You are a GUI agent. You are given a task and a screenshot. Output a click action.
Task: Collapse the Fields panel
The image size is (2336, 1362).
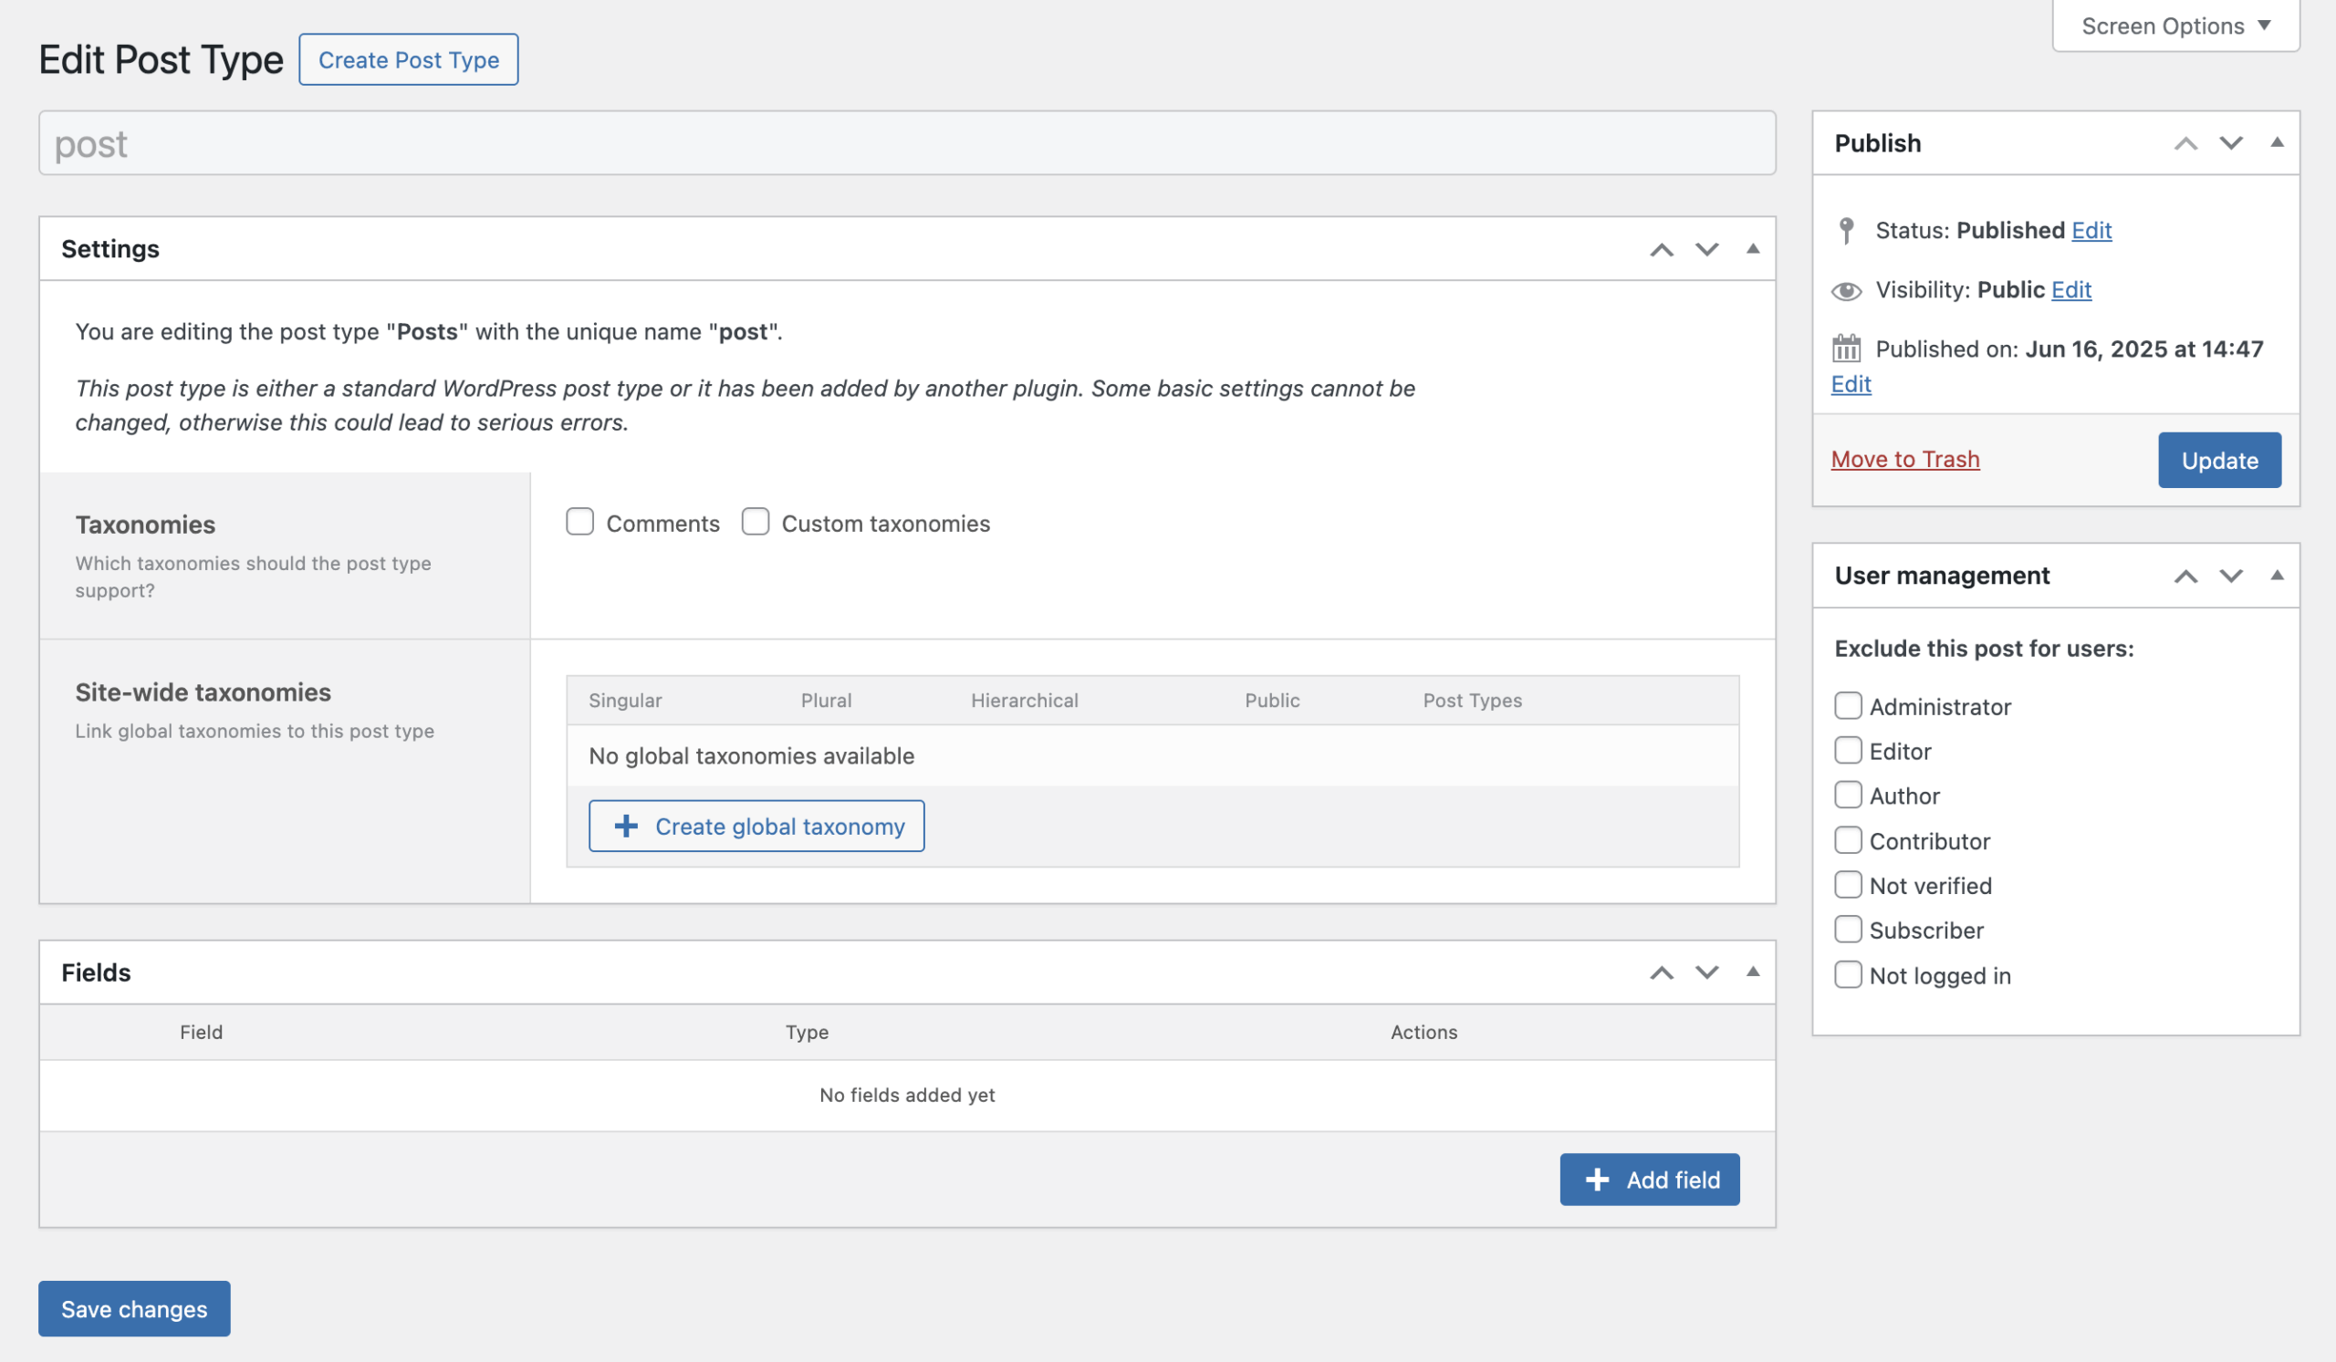point(1751,972)
